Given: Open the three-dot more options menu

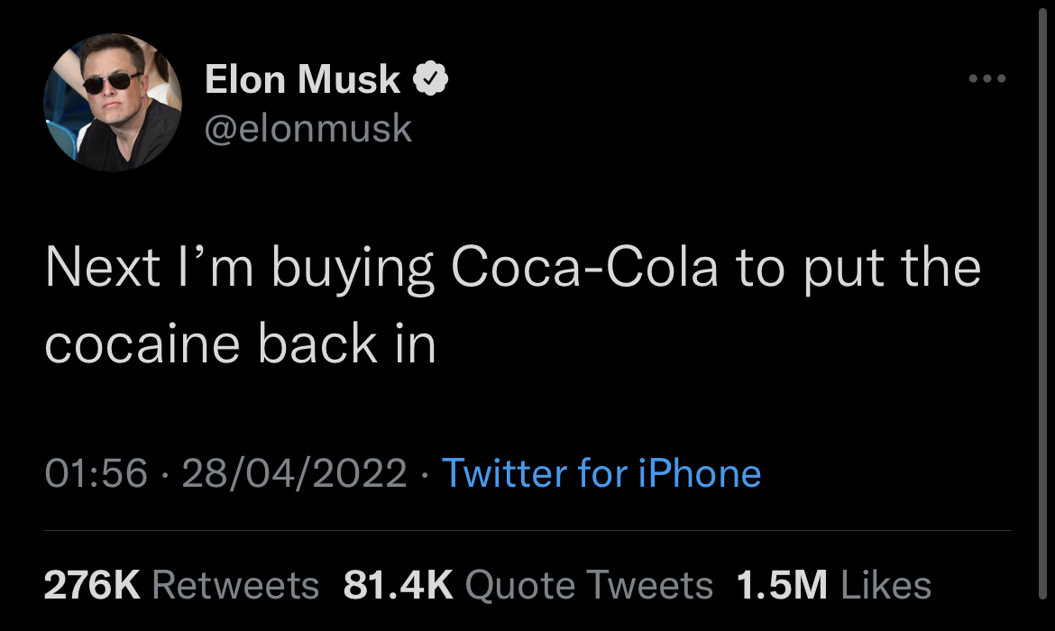Looking at the screenshot, I should [986, 78].
